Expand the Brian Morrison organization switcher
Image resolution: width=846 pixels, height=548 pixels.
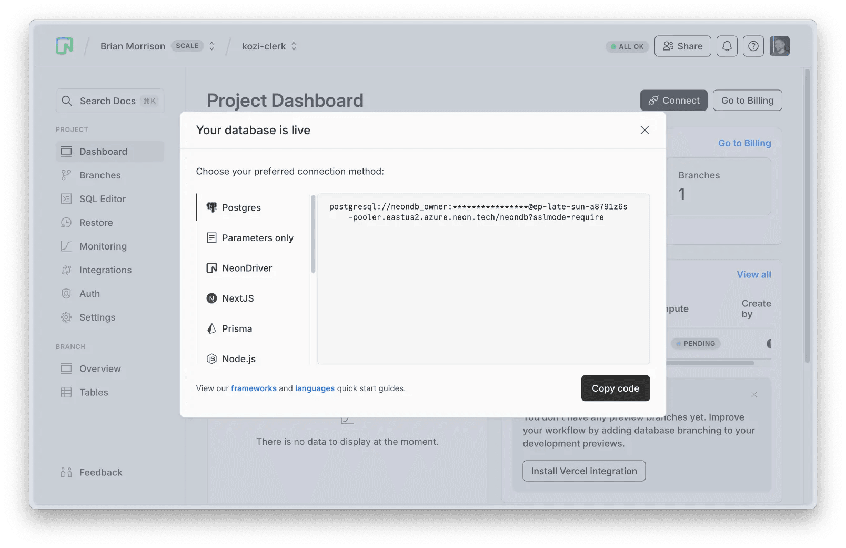(211, 46)
